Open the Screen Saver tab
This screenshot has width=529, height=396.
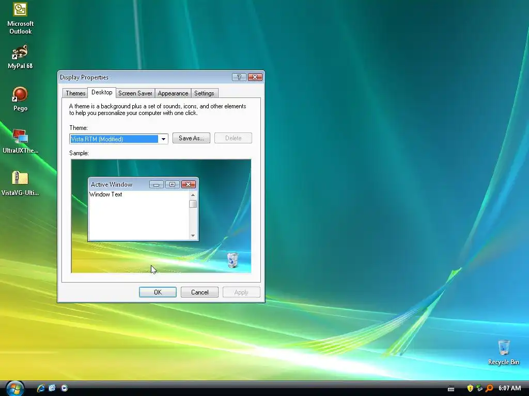(135, 93)
